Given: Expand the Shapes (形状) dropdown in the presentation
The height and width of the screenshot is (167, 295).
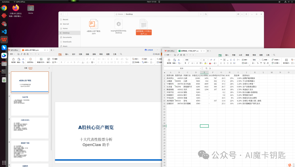Looking at the screenshot, I should (138, 59).
